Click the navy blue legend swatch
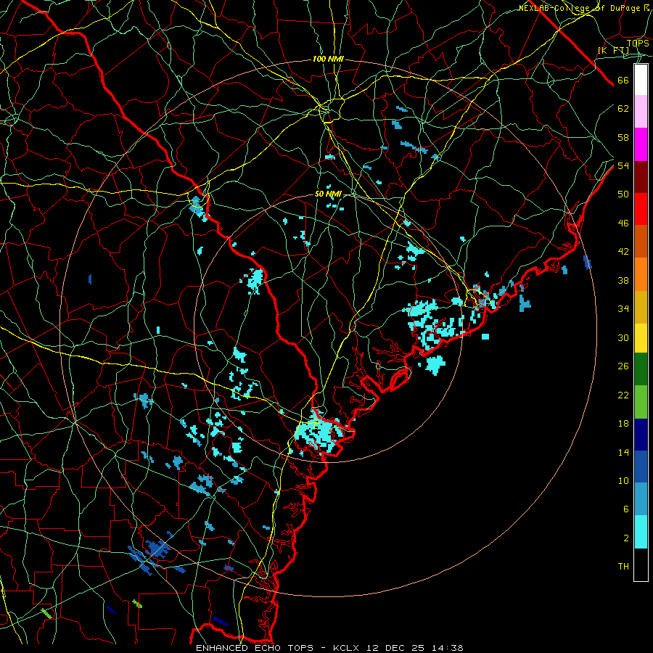Image resolution: width=653 pixels, height=653 pixels. pos(641,435)
